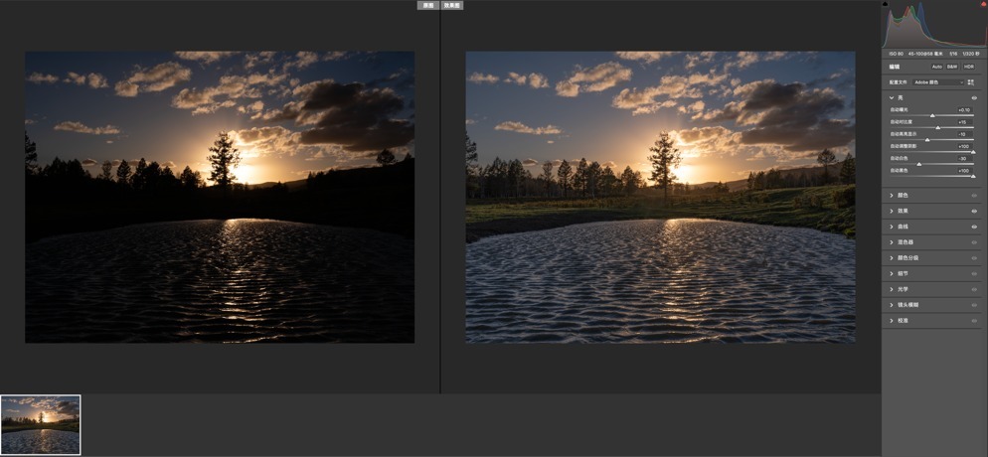The height and width of the screenshot is (457, 988).
Task: Click the eye icon for 混色器 panel
Action: point(974,242)
